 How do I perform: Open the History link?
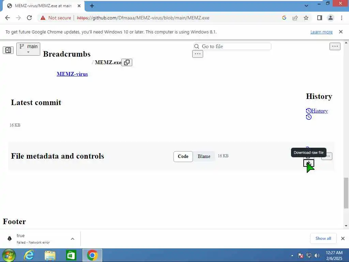(x=319, y=111)
